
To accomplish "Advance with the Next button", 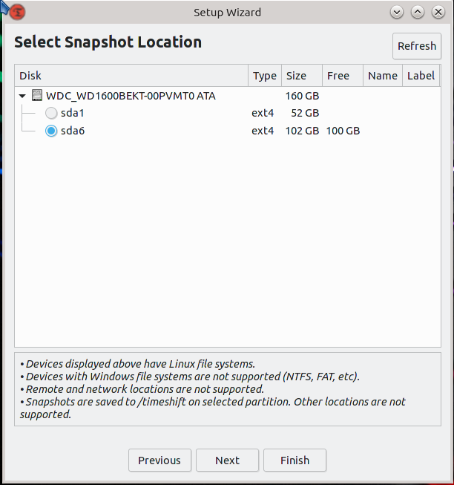I will point(227,460).
